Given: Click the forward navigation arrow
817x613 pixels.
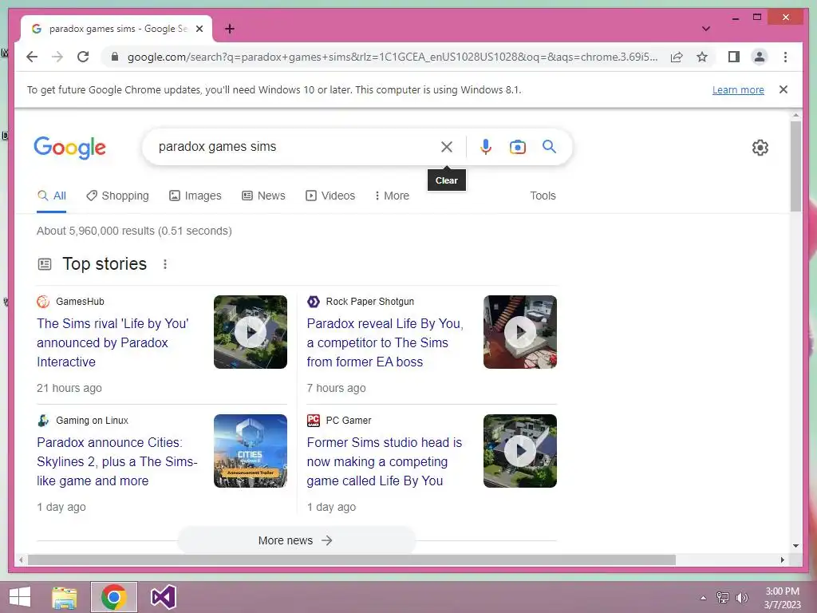Looking at the screenshot, I should [x=57, y=57].
